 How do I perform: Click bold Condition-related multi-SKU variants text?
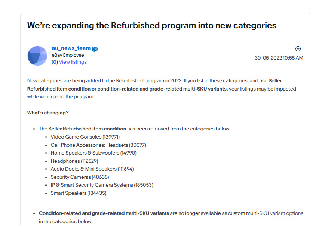tap(104, 213)
